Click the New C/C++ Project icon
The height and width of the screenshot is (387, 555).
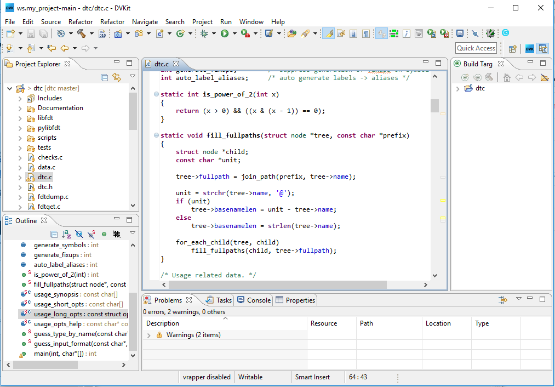tap(118, 33)
